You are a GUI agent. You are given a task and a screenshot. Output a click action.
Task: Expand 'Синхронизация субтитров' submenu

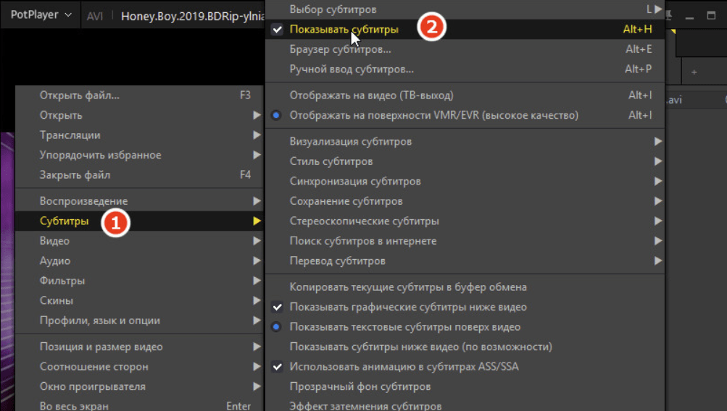pos(355,181)
